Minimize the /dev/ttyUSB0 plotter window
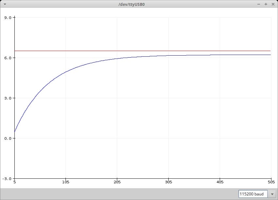The image size is (278, 200). 259,4
